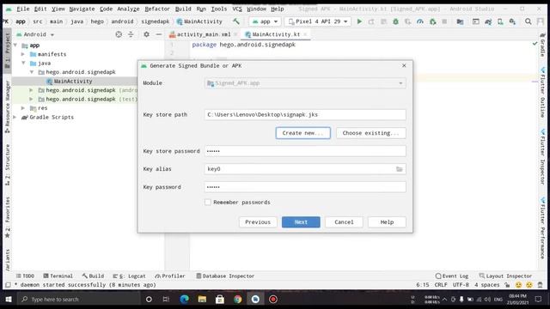The width and height of the screenshot is (550, 309).
Task: Click the scroll-from-source target icon
Action: pos(119,34)
